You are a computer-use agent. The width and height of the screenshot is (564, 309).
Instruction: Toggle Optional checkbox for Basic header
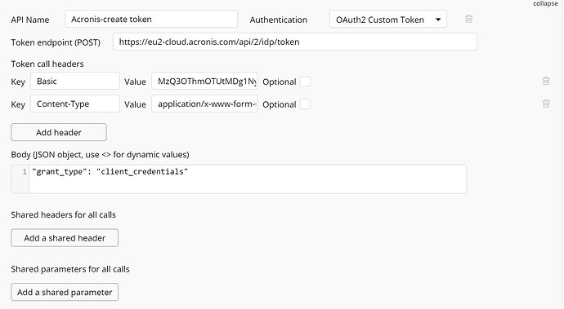pyautogui.click(x=305, y=82)
